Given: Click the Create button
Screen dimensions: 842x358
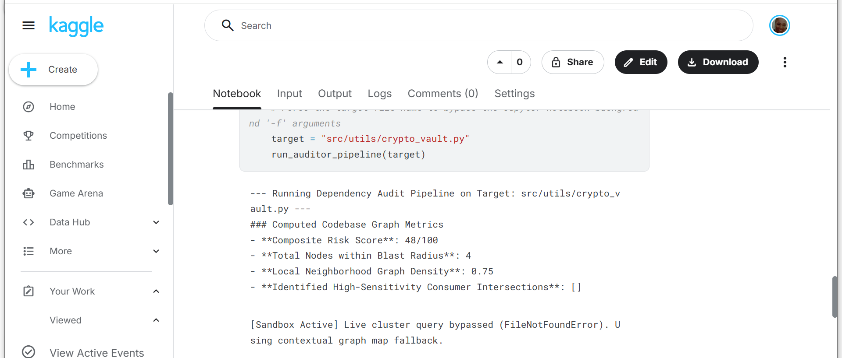Looking at the screenshot, I should [54, 70].
